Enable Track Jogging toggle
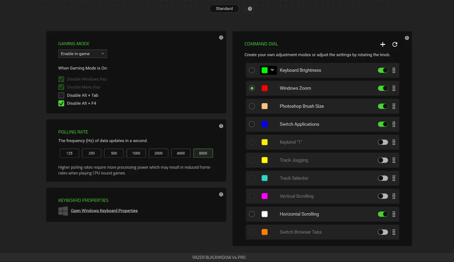Viewport: 454px width, 262px height. coord(383,160)
